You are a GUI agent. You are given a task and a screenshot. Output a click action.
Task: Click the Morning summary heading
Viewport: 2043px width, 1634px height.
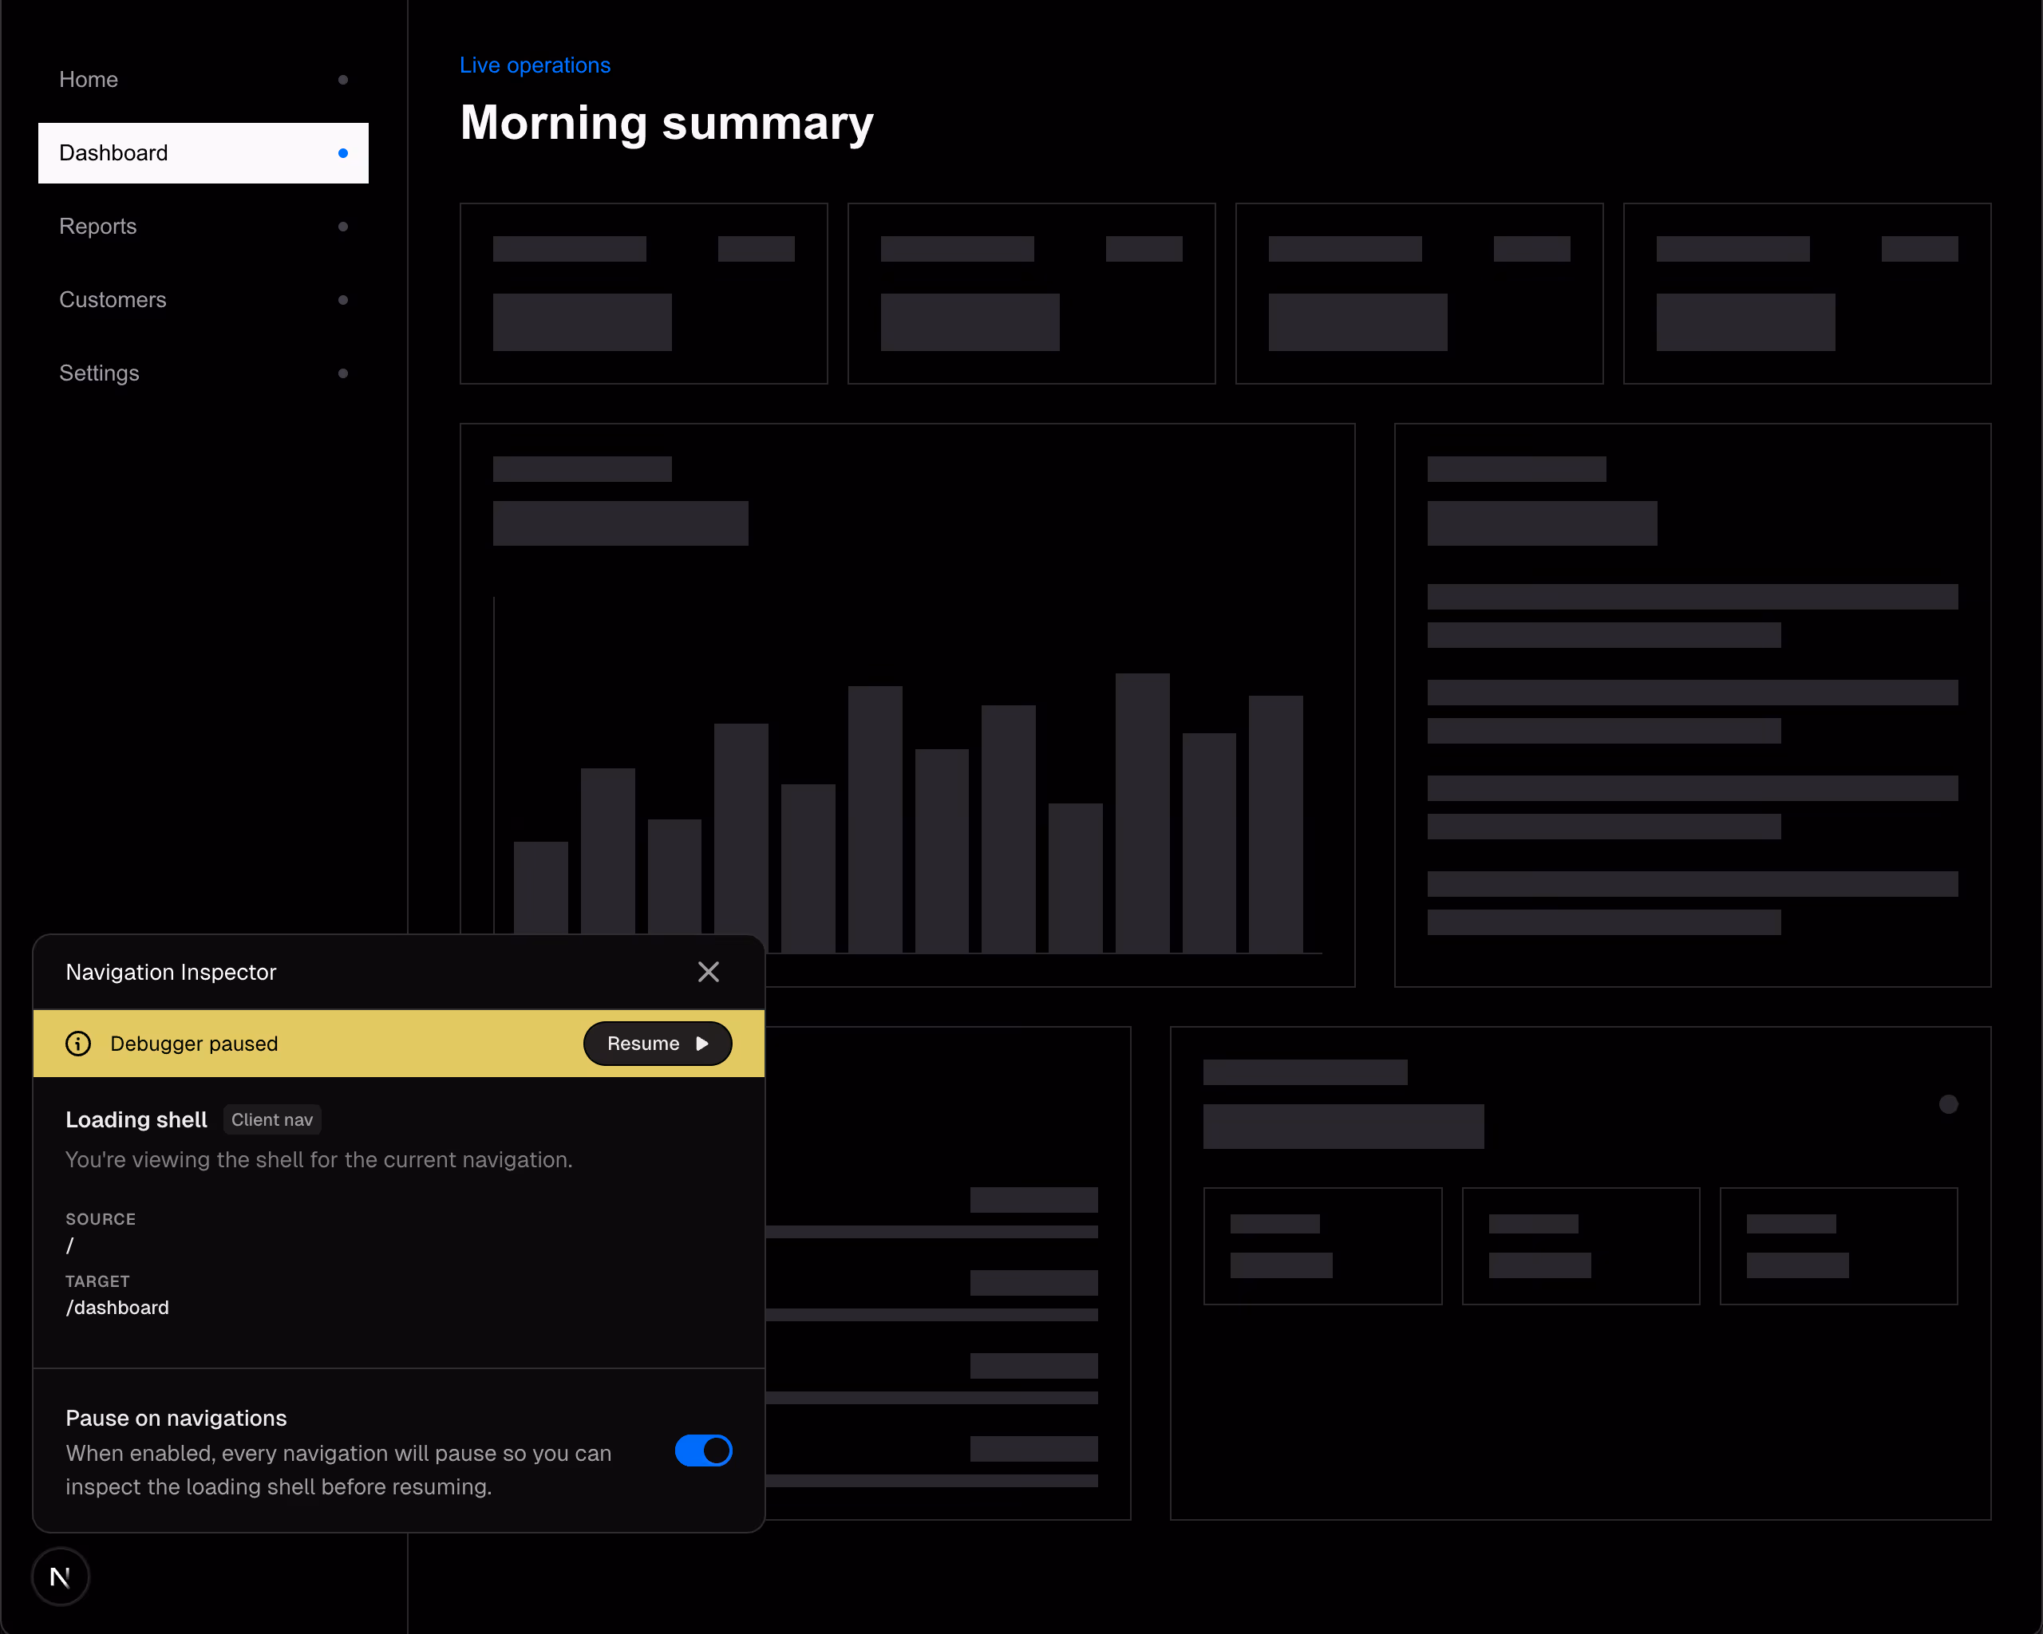click(x=666, y=123)
